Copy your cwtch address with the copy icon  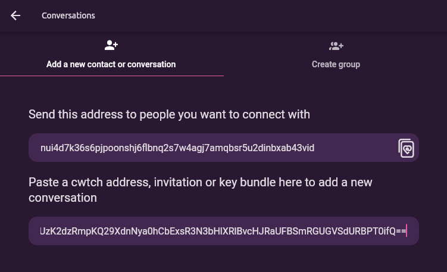tap(406, 148)
